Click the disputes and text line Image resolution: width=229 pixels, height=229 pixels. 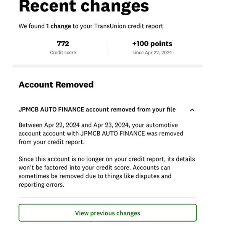click(x=153, y=176)
